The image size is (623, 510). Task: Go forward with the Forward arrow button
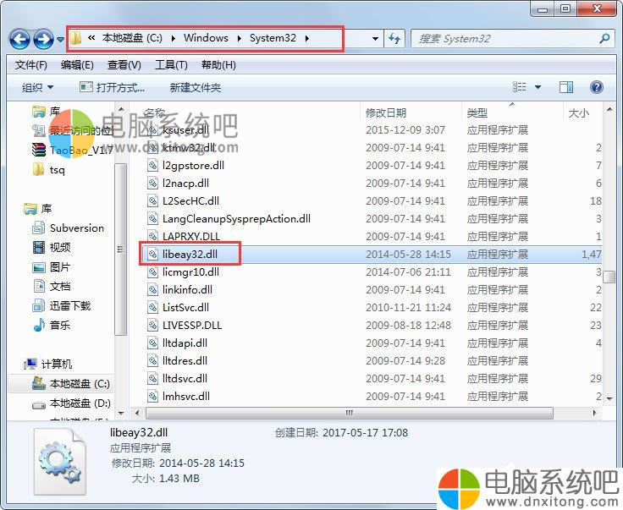click(43, 39)
